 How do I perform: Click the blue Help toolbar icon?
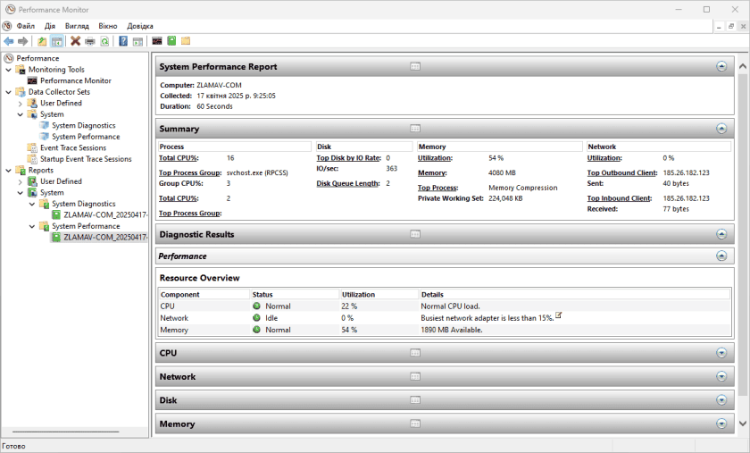coord(123,41)
